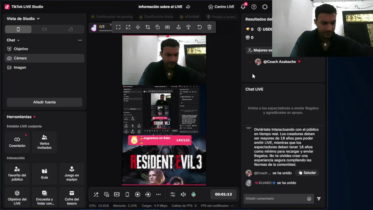The image size is (373, 210).
Task: Open the Varios invitados tool
Action: [44, 142]
